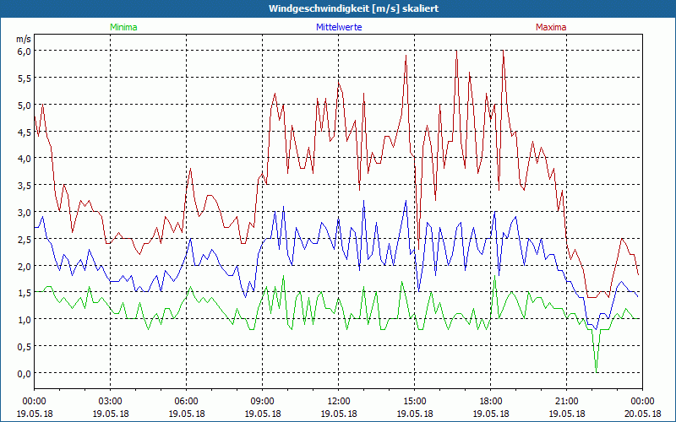Click the m/s unit label above y-axis
The image size is (676, 422).
[x=23, y=39]
